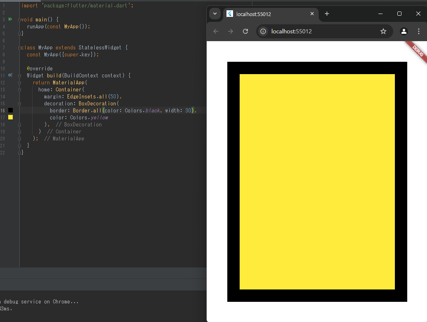Click the override gutter icon on line 11
This screenshot has height=322, width=427.
coord(10,75)
